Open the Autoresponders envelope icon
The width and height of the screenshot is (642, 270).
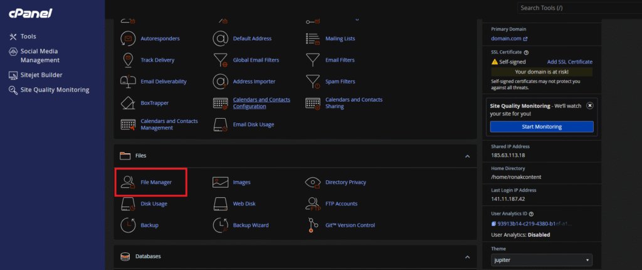128,38
